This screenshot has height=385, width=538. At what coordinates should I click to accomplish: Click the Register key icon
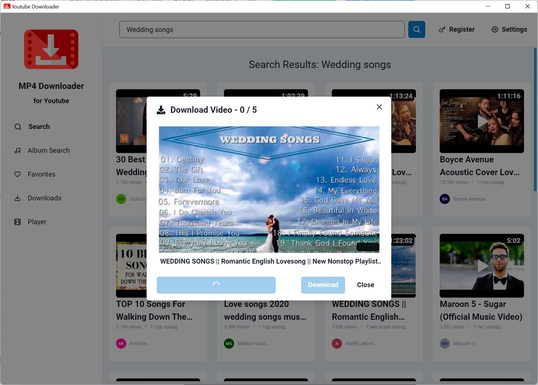pyautogui.click(x=442, y=29)
